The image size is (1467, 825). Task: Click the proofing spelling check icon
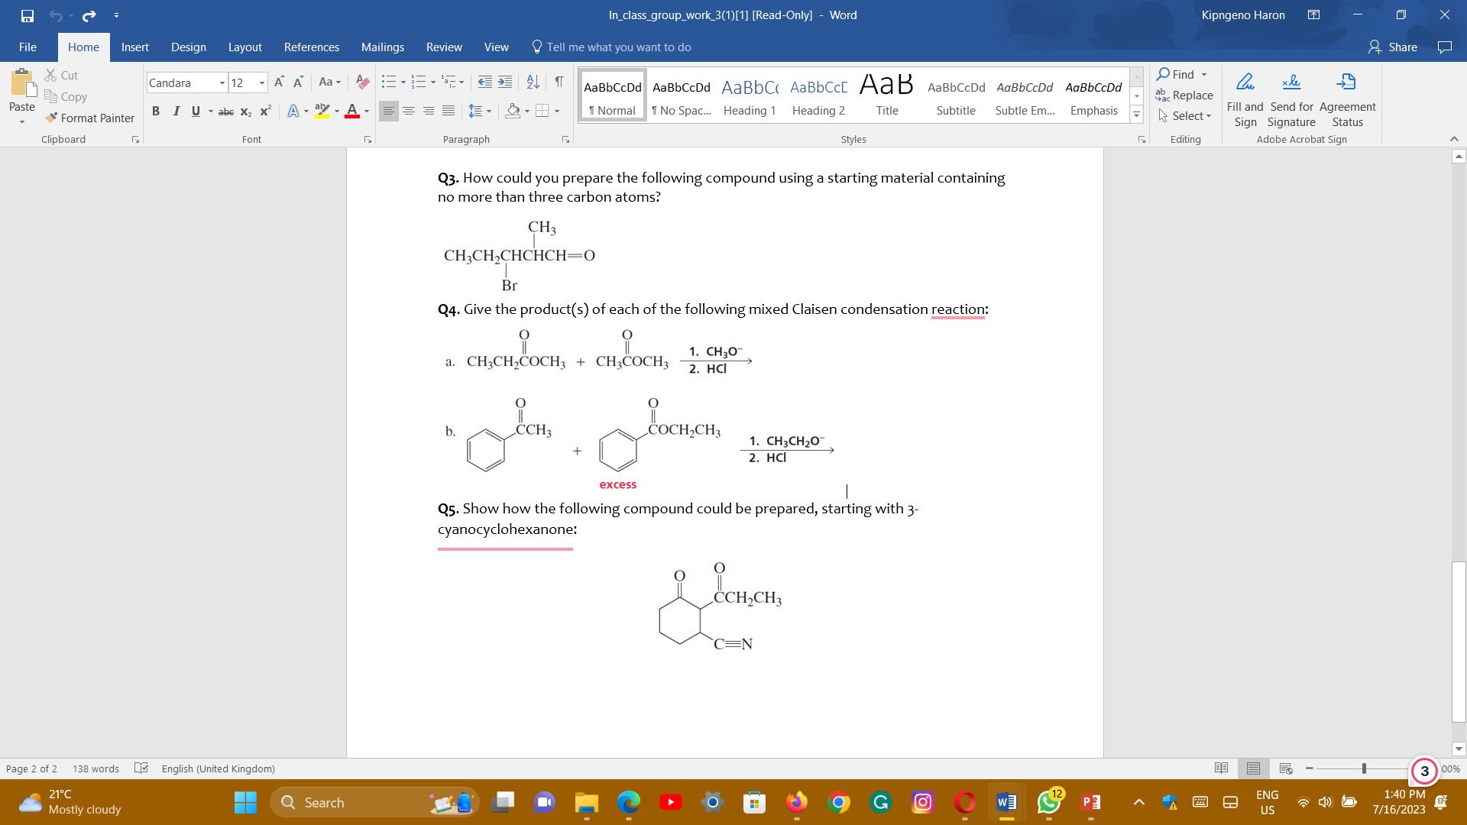(x=141, y=768)
